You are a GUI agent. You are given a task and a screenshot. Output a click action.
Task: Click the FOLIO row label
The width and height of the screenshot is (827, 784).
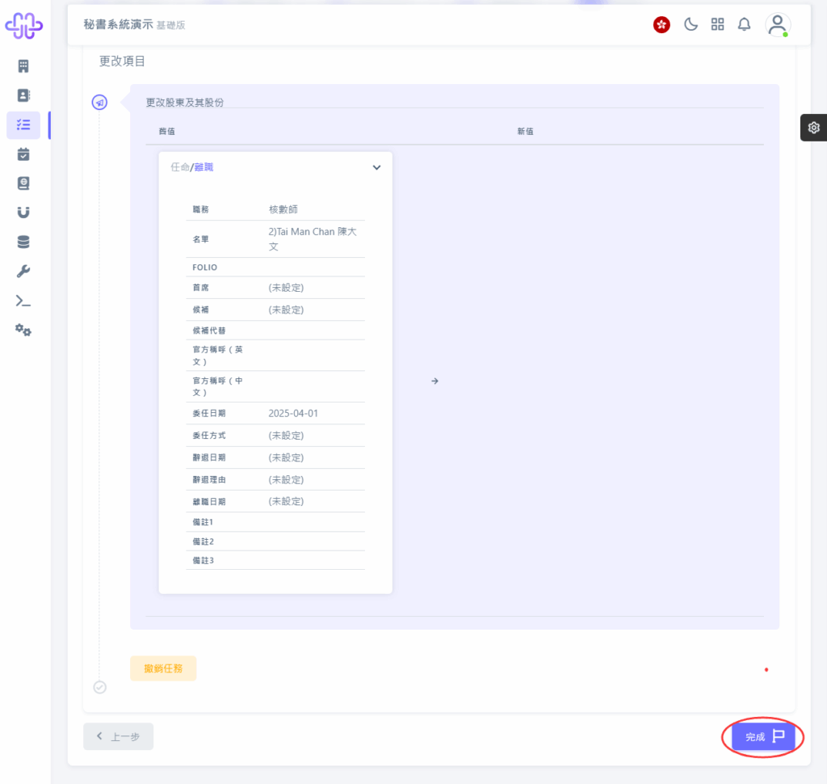tap(204, 268)
